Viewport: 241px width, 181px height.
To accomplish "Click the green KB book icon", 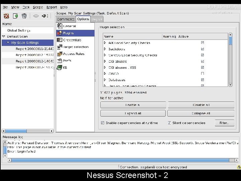I will (60, 67).
